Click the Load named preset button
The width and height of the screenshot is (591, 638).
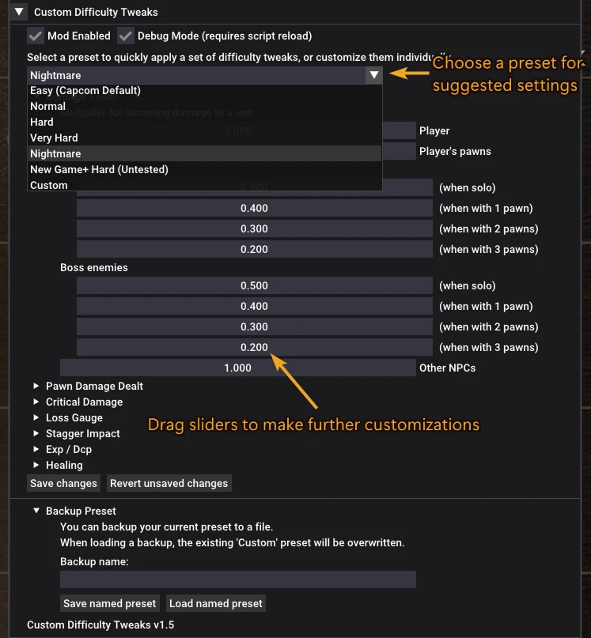click(215, 603)
